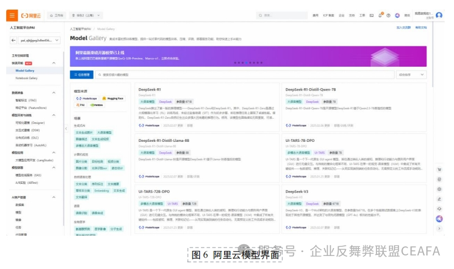The height and width of the screenshot is (269, 454).
Task: Open the workspace selector dropdown
Action: [x=40, y=41]
